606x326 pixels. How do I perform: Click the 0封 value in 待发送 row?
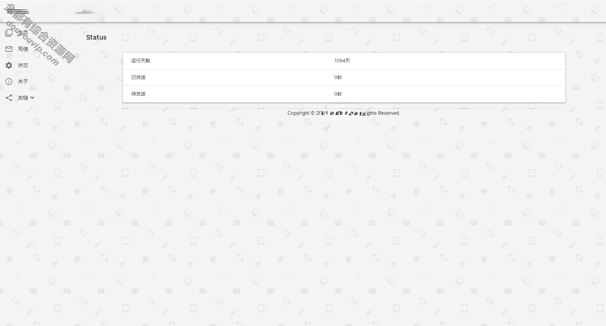pyautogui.click(x=338, y=94)
